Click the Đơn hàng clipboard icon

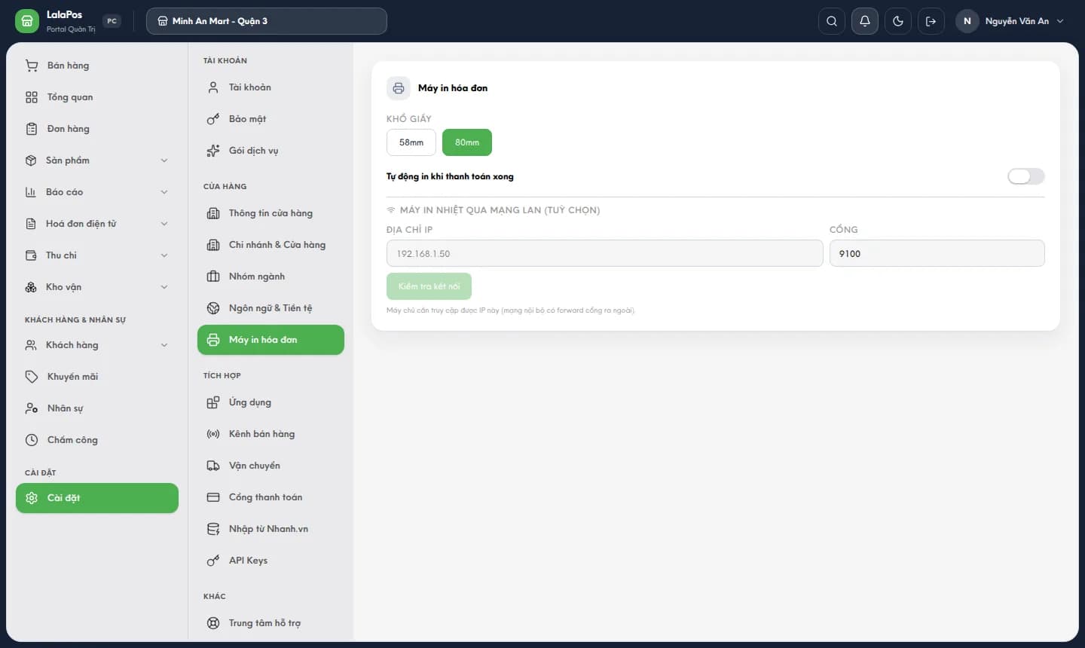[32, 129]
